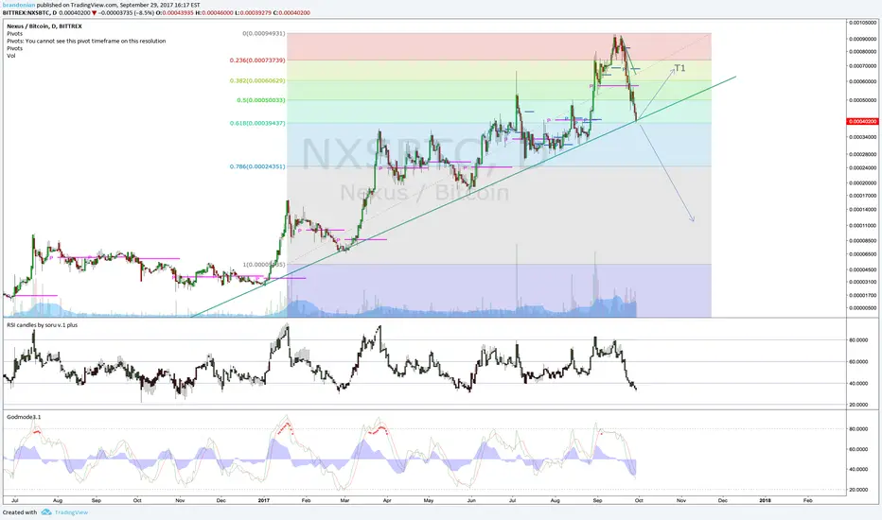Click the Pivots timeframe warning message
882x520 pixels.
86,41
